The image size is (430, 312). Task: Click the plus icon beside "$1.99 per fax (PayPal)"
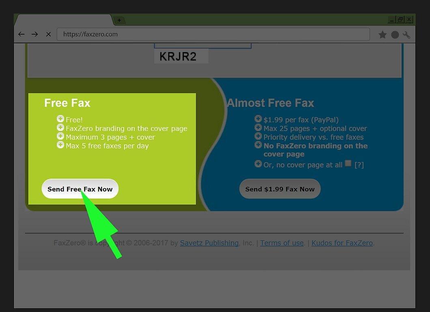[x=258, y=119]
